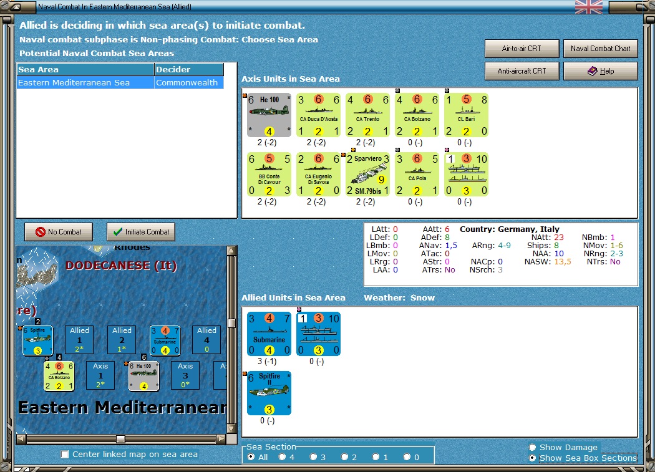Select the CA Pola cruiser counter
The height and width of the screenshot is (472, 655).
pyautogui.click(x=417, y=175)
